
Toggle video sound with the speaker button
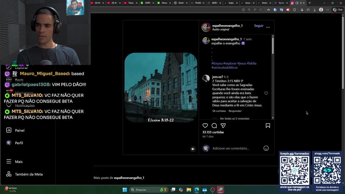click(x=193, y=149)
